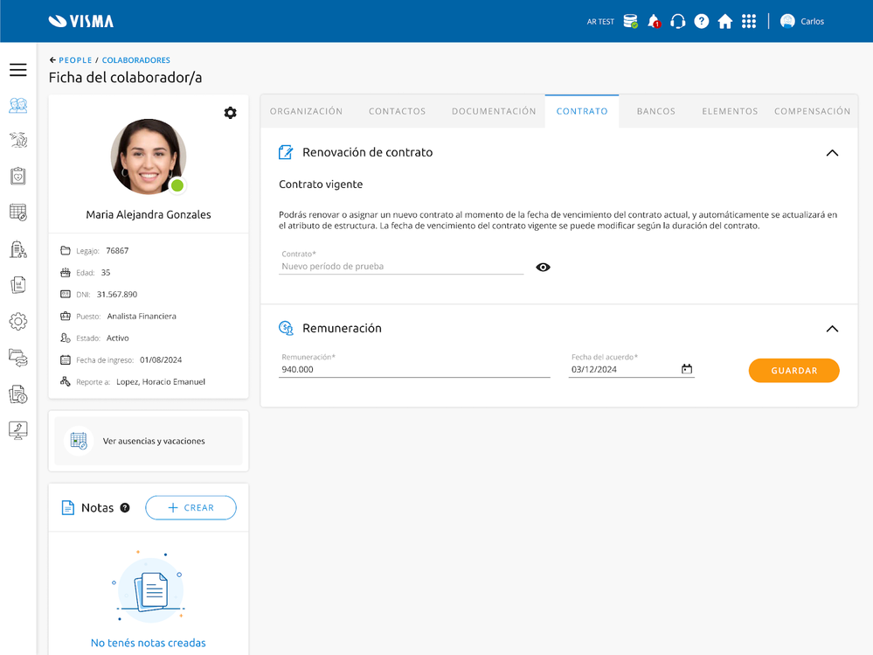Open the hamburger menu in sidebar
The height and width of the screenshot is (655, 873).
pos(17,70)
